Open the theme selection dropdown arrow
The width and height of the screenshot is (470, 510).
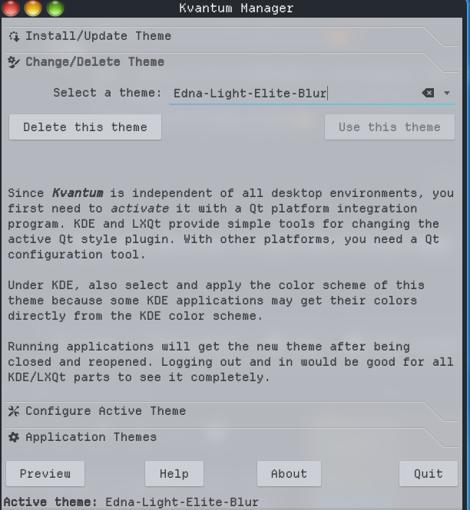(447, 93)
